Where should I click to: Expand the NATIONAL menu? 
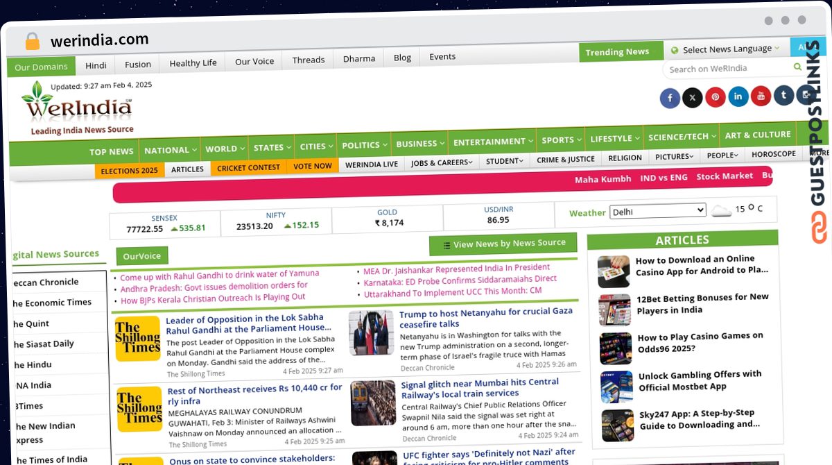(171, 150)
